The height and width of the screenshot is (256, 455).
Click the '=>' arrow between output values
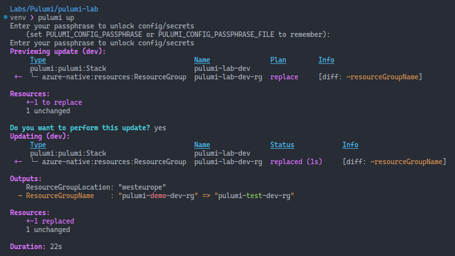coord(206,196)
